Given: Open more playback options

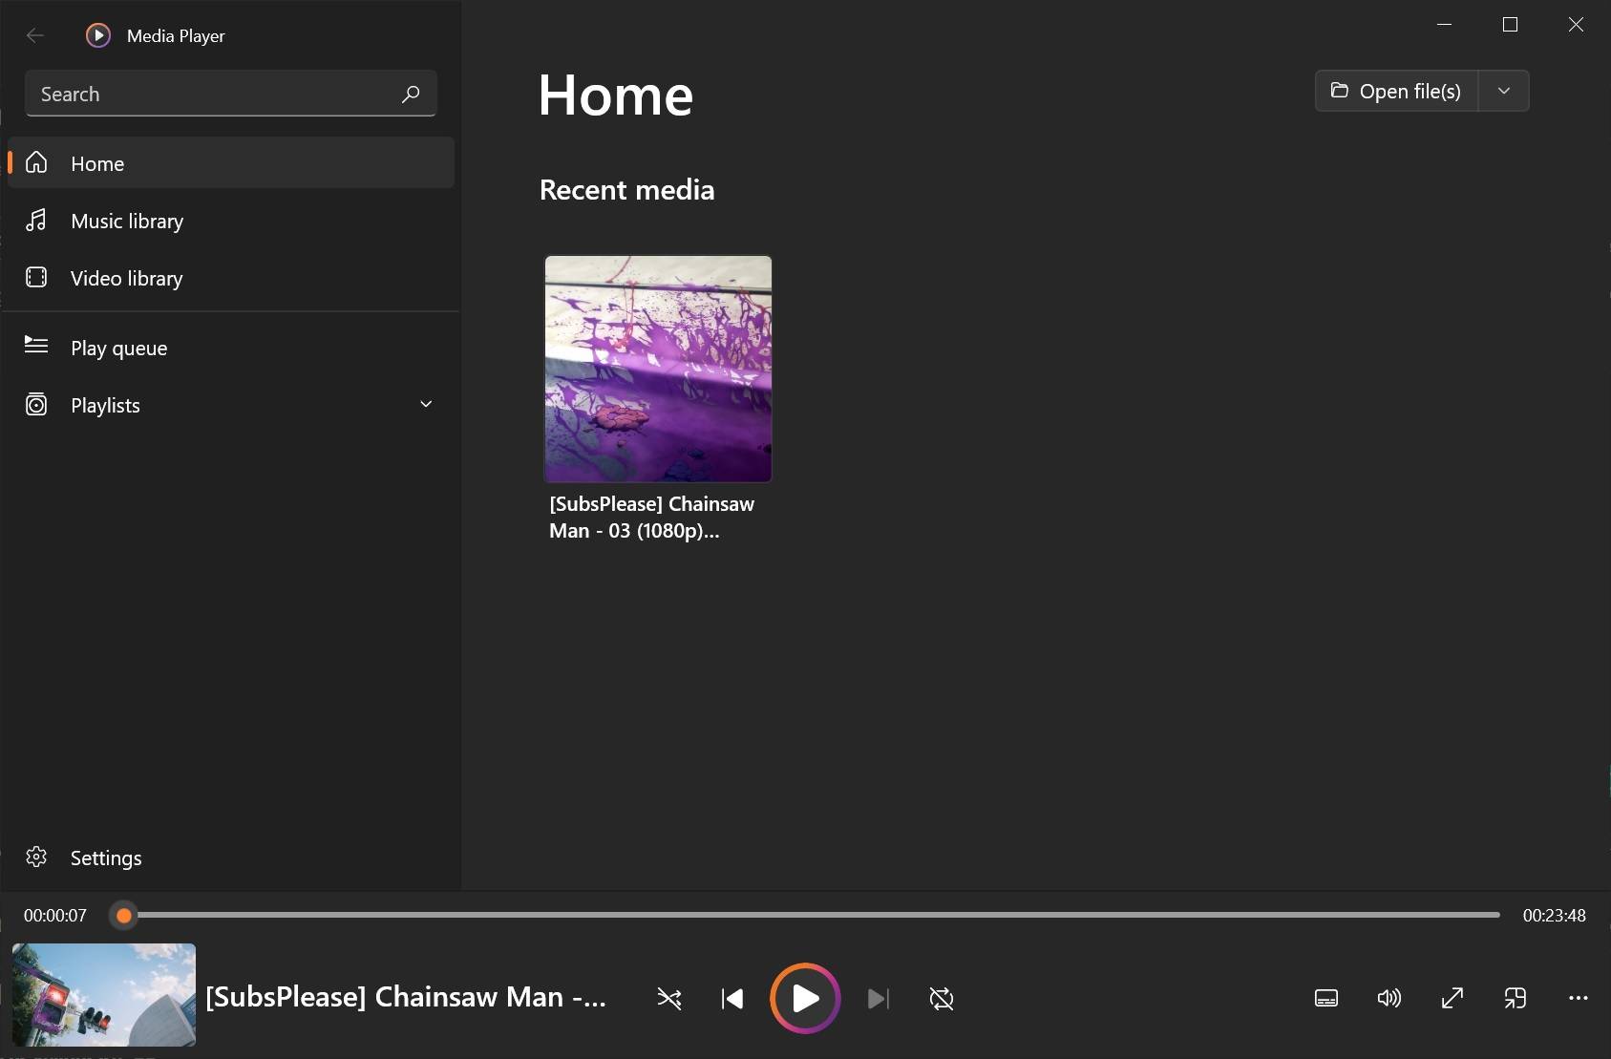Looking at the screenshot, I should click(1579, 998).
